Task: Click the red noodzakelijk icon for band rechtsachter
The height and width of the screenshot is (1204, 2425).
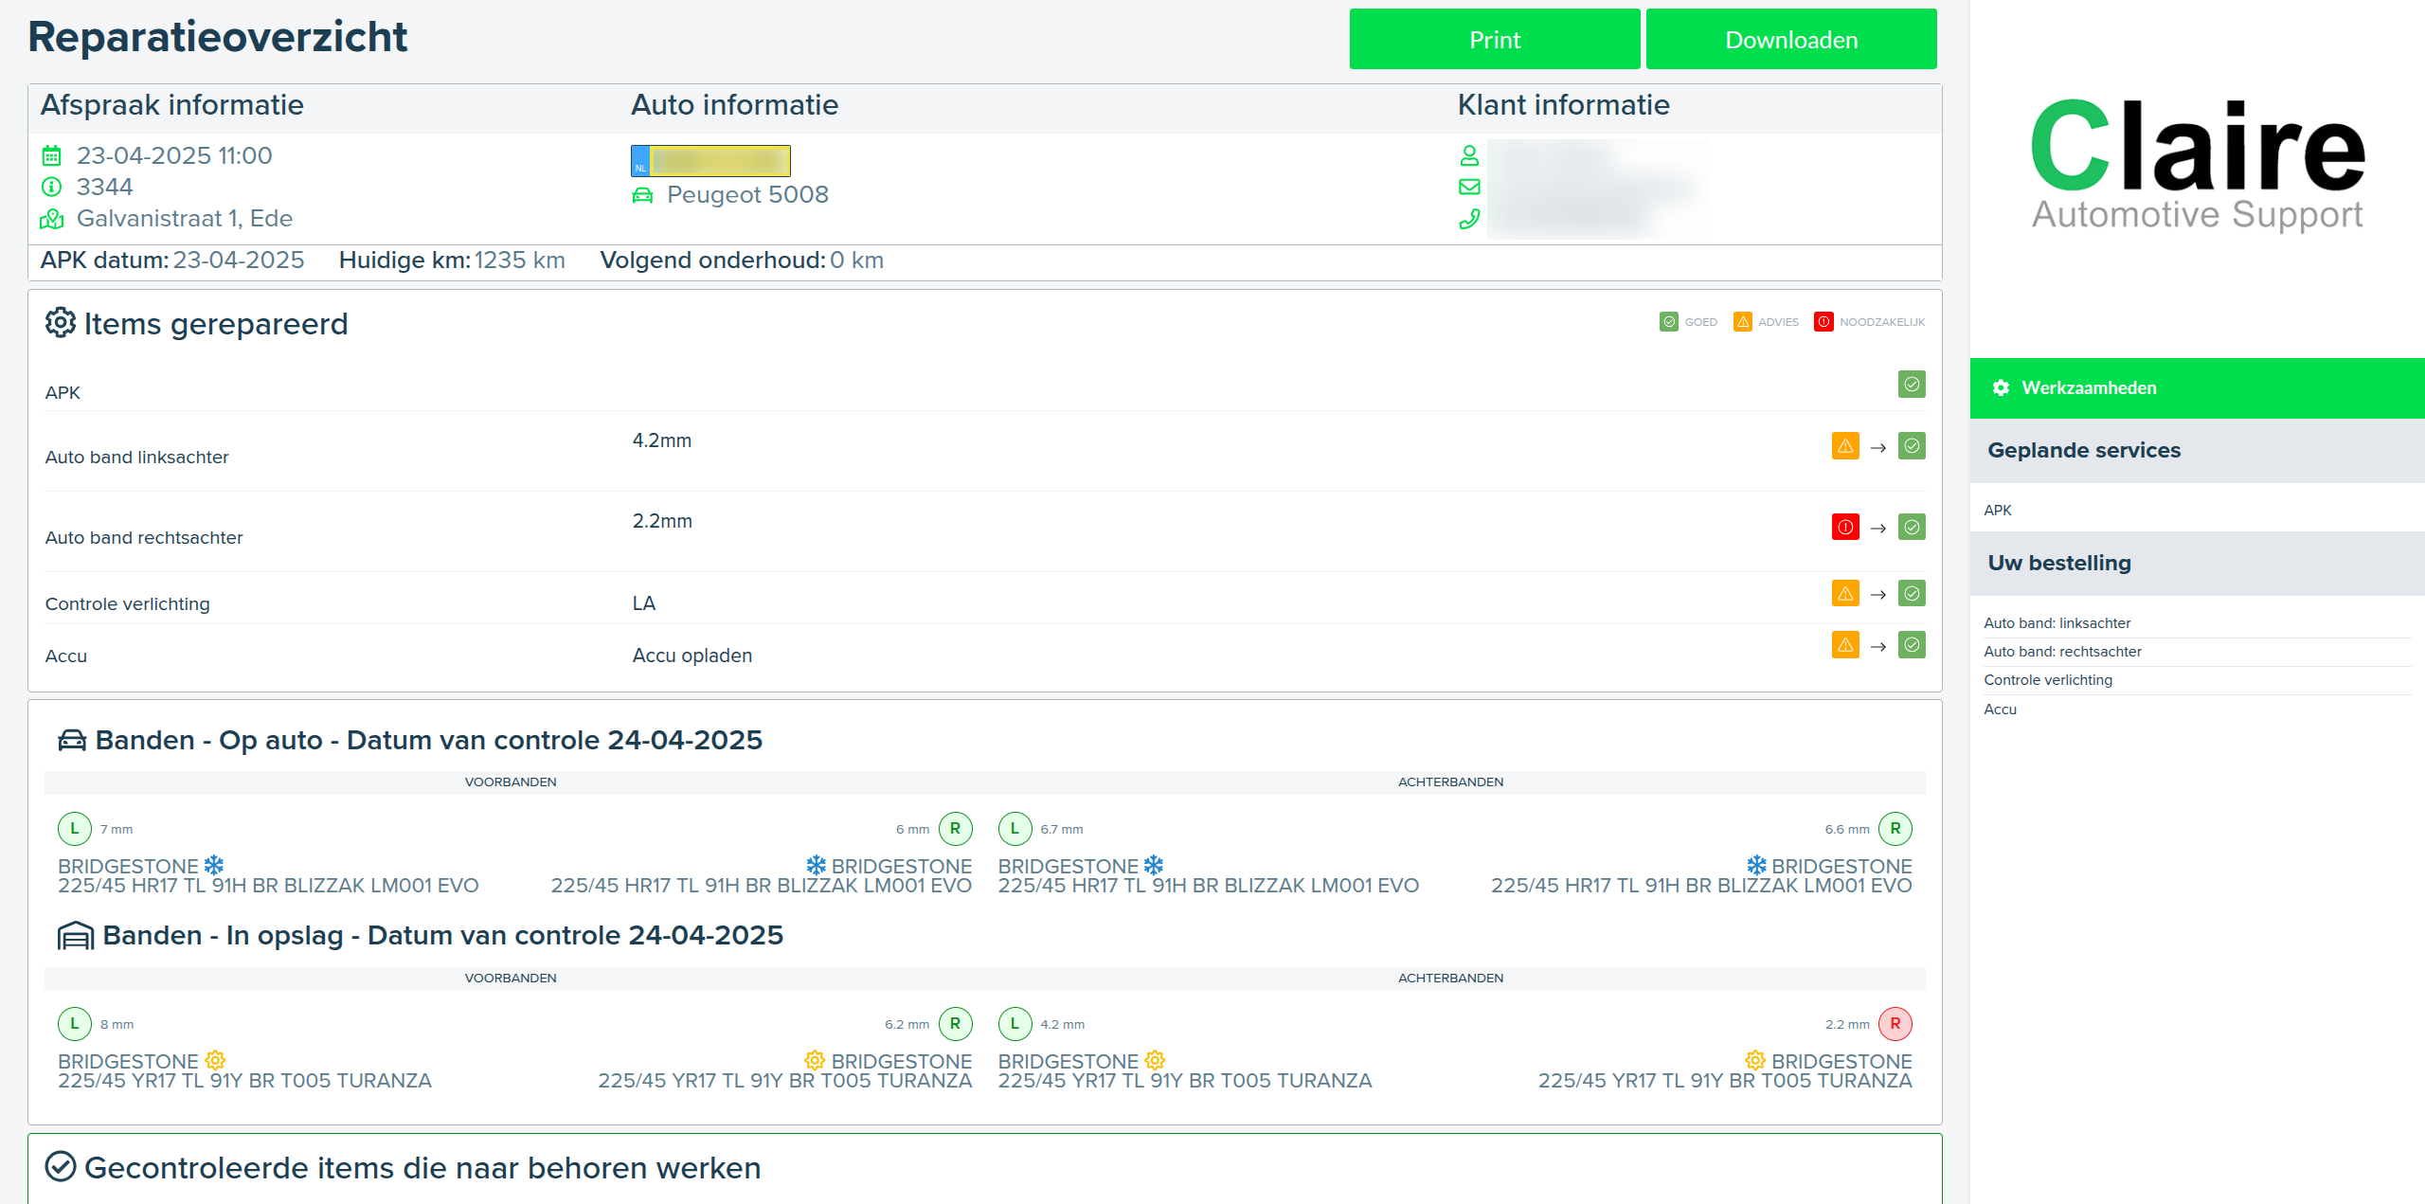Action: (x=1844, y=527)
